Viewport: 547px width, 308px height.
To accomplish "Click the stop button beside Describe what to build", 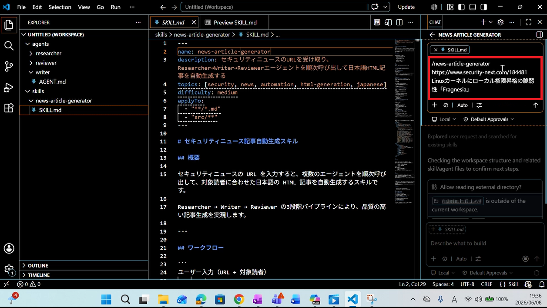I will [x=526, y=259].
